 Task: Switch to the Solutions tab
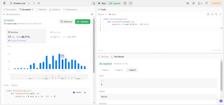[x=55, y=9]
